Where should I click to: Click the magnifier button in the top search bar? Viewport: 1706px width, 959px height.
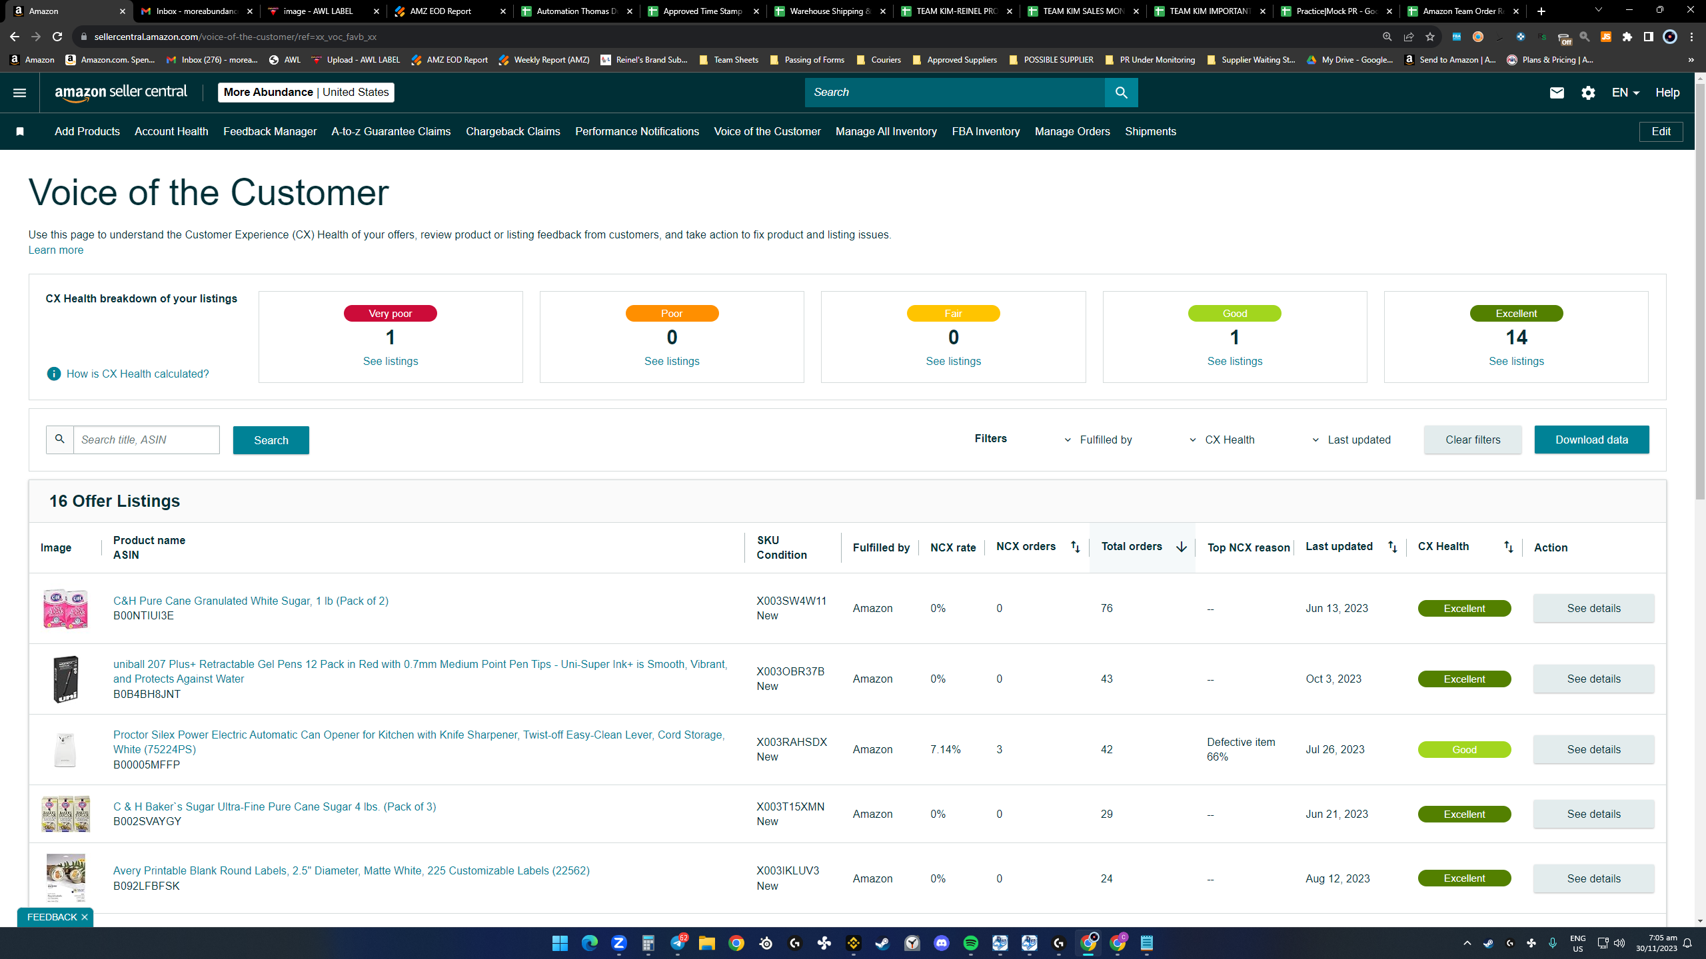[1122, 93]
